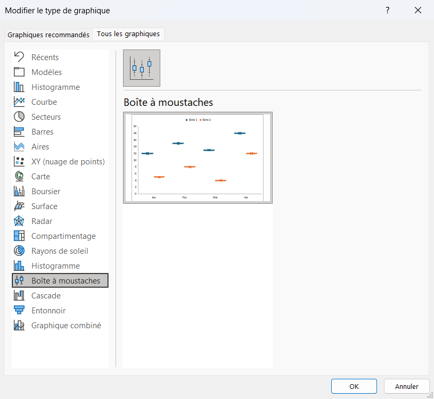Pick the Carte map chart icon
Screen dimensions: 434x399
tap(19, 177)
